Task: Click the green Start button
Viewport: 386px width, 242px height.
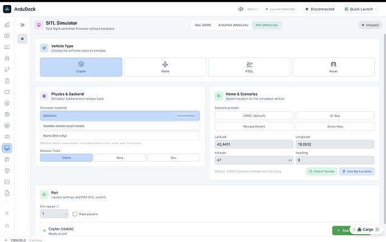Action: point(341,230)
